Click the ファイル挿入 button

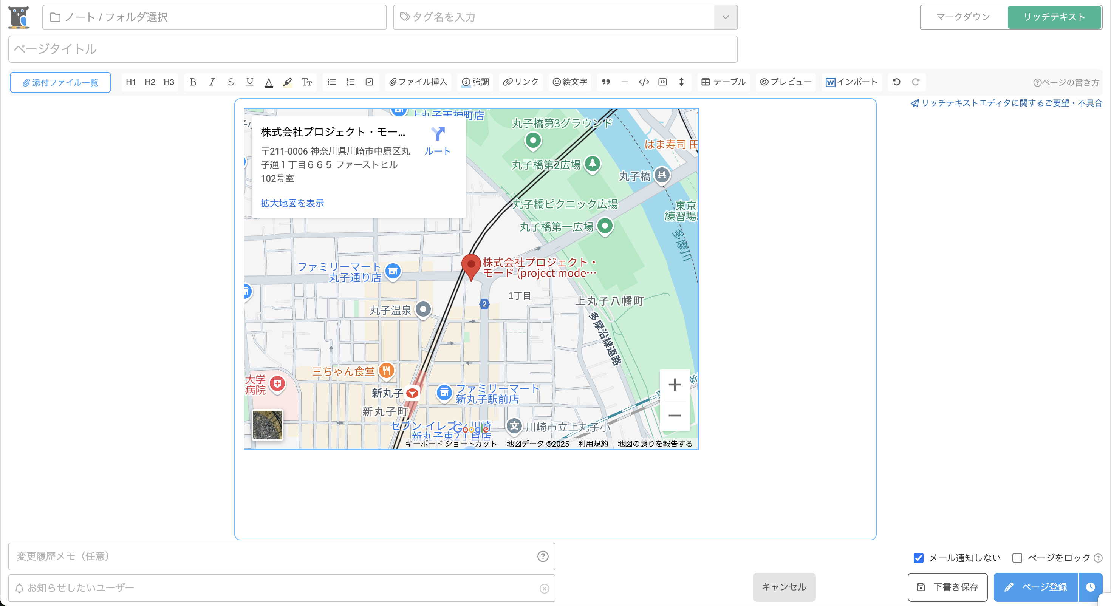coord(418,82)
